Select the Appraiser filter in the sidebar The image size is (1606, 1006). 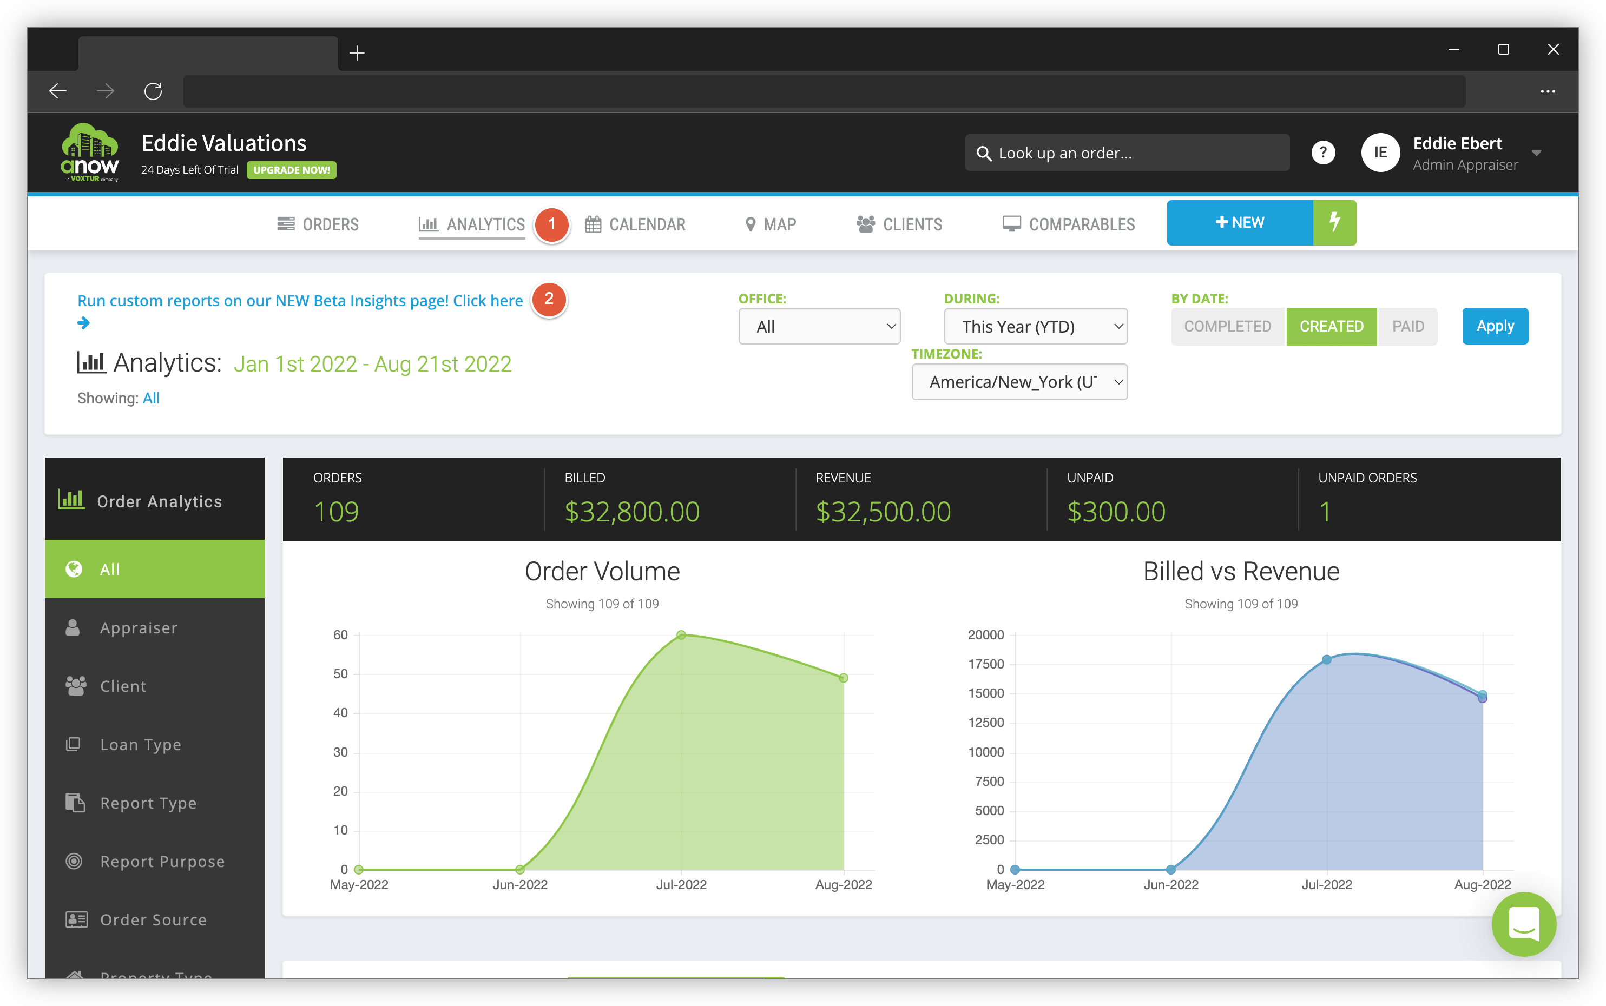tap(138, 627)
